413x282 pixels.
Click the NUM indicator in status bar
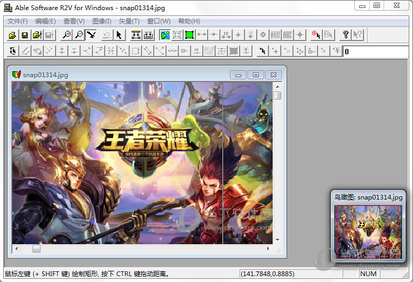[x=368, y=274]
